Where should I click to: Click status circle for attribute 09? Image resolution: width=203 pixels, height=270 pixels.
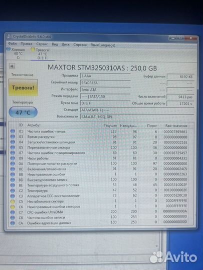(13, 158)
